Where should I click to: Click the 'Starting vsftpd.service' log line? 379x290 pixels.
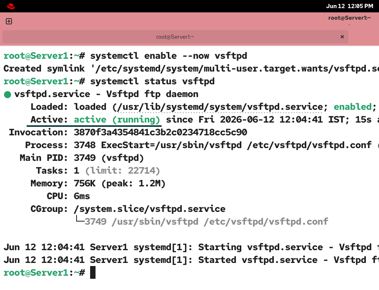(191, 247)
